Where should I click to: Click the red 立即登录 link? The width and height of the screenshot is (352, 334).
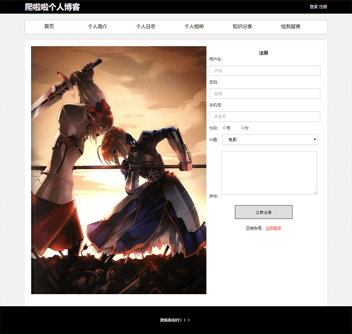[273, 228]
